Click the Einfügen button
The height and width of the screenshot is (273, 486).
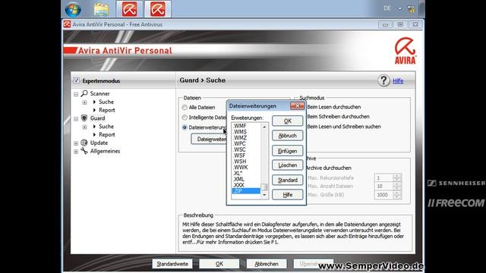click(x=287, y=151)
